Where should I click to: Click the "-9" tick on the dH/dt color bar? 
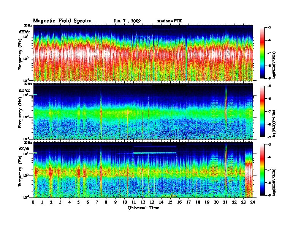pyautogui.click(x=269, y=78)
